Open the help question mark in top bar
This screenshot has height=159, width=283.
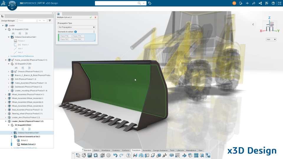pyautogui.click(x=273, y=3)
